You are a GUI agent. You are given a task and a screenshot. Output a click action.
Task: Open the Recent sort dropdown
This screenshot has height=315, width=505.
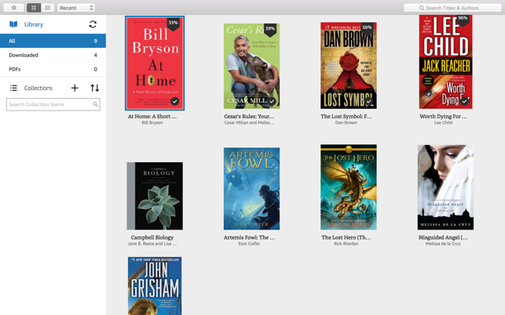point(76,8)
